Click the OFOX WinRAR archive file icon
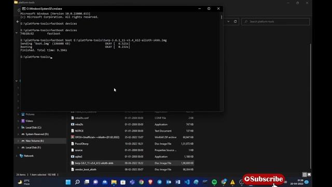332x187 pixels. click(x=73, y=137)
